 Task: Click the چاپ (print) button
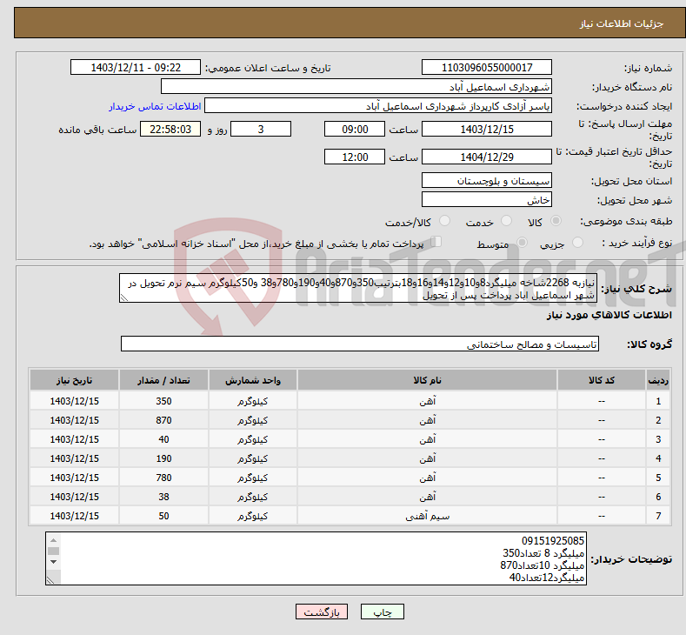[x=382, y=612]
